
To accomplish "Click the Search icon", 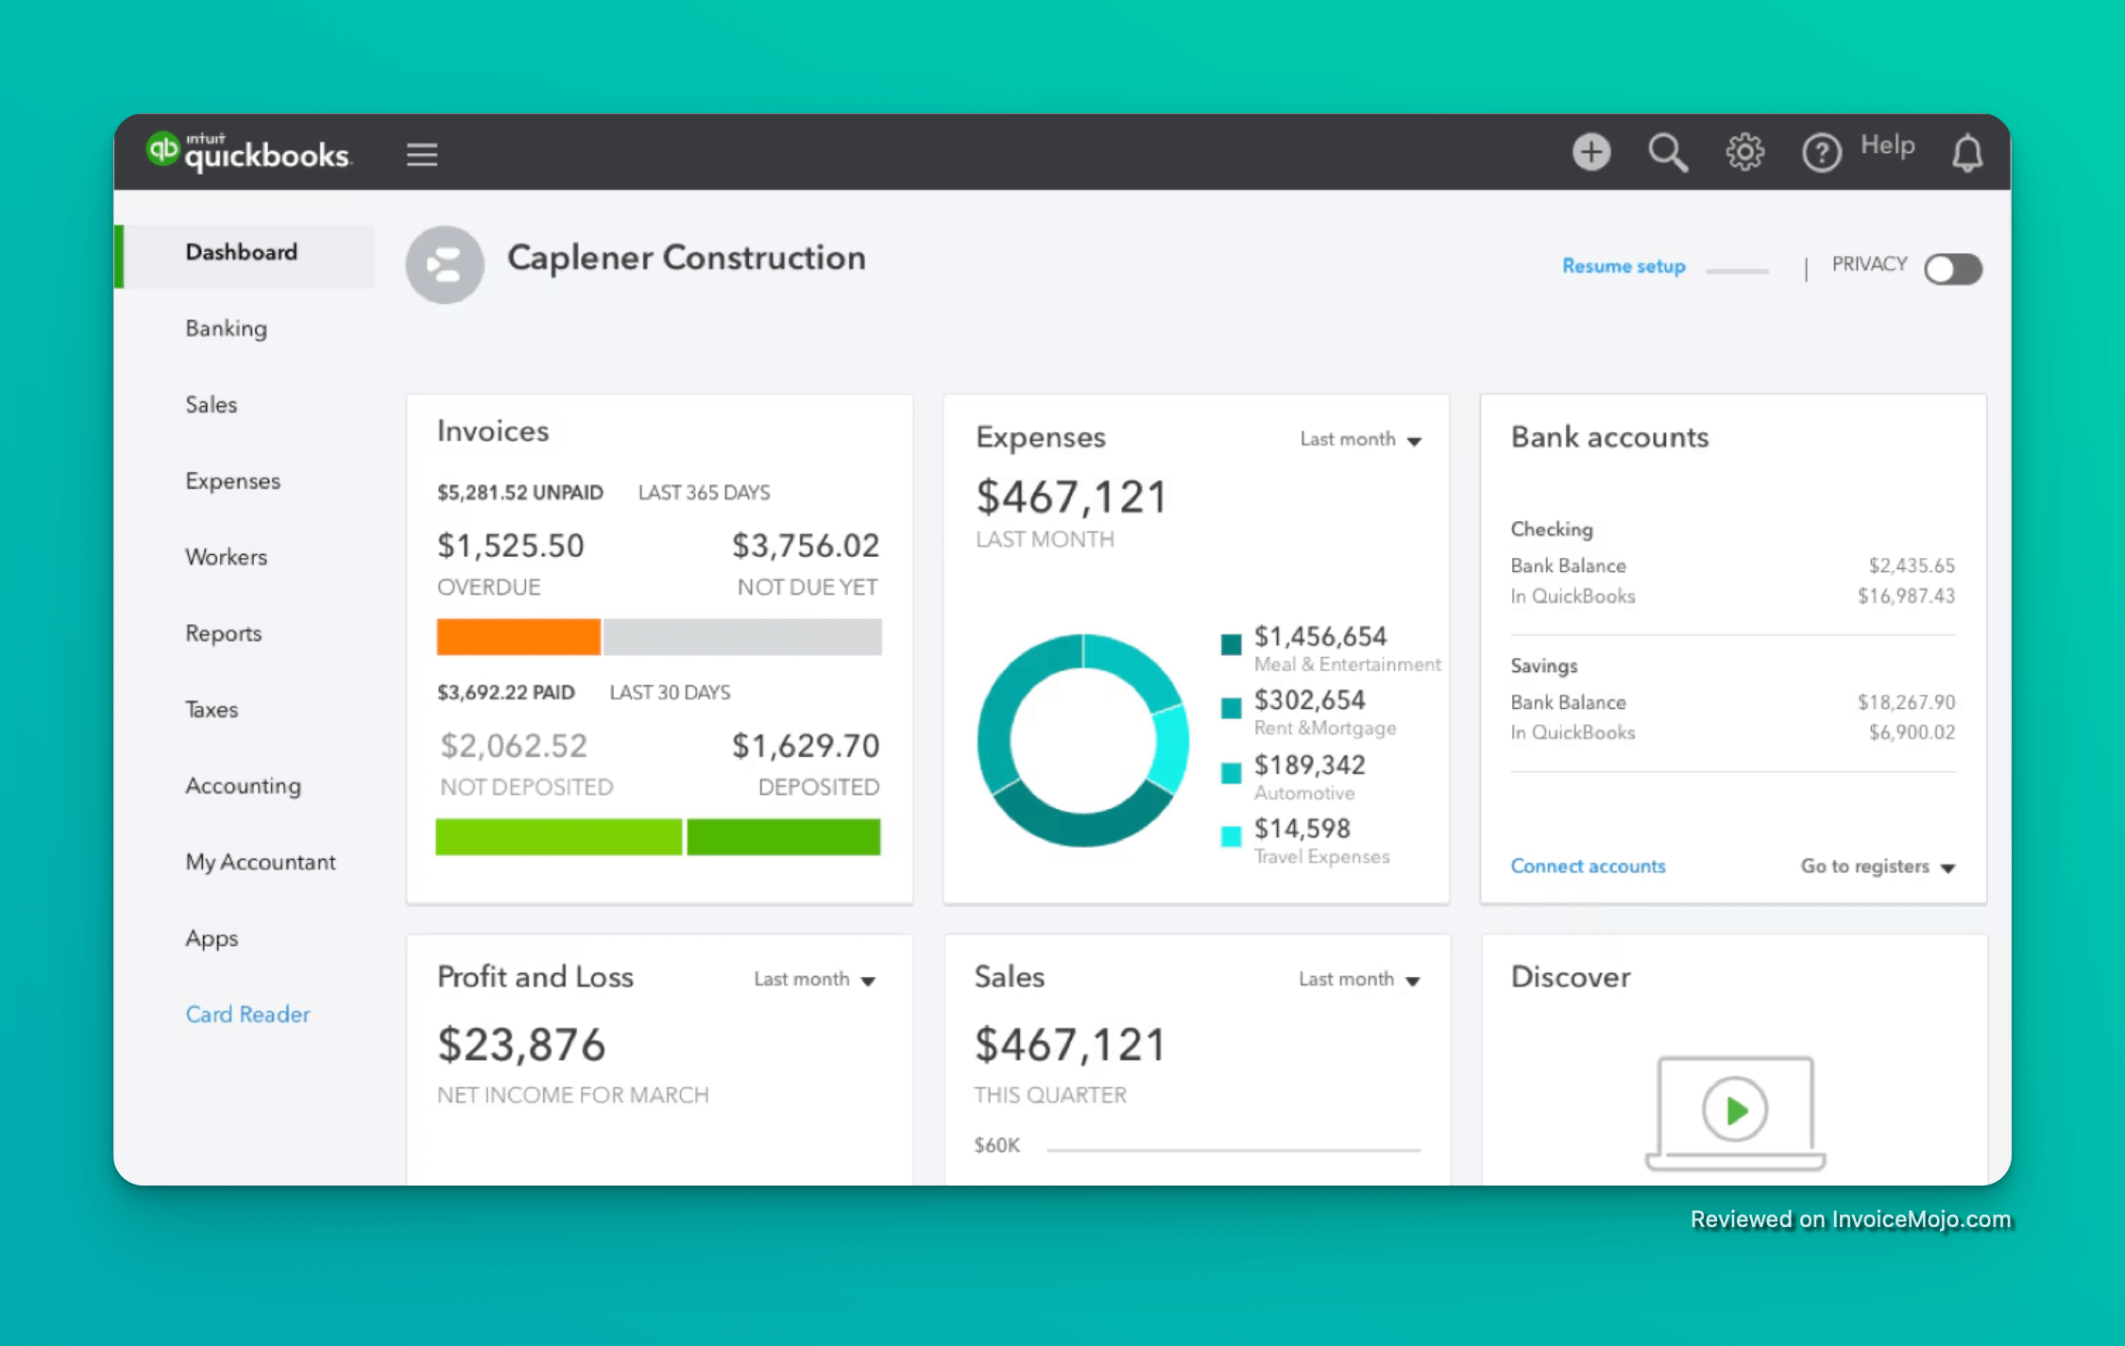I will (x=1668, y=152).
